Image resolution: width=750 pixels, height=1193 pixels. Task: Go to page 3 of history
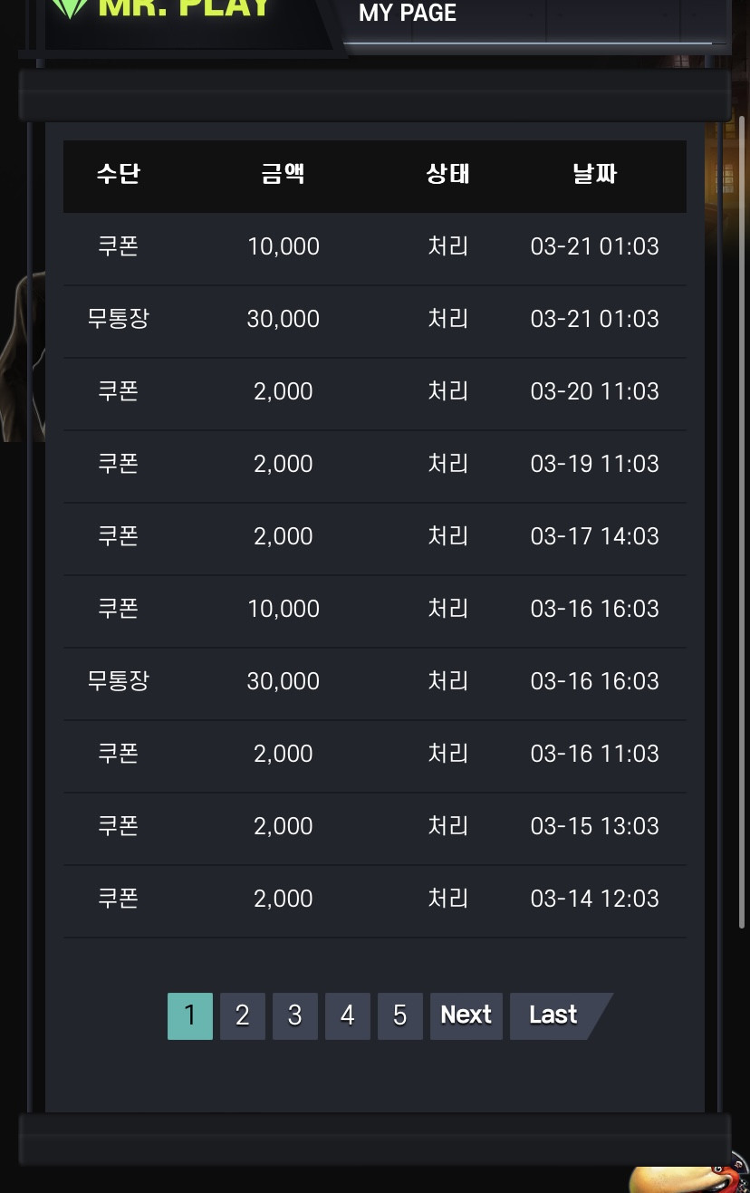point(294,1015)
